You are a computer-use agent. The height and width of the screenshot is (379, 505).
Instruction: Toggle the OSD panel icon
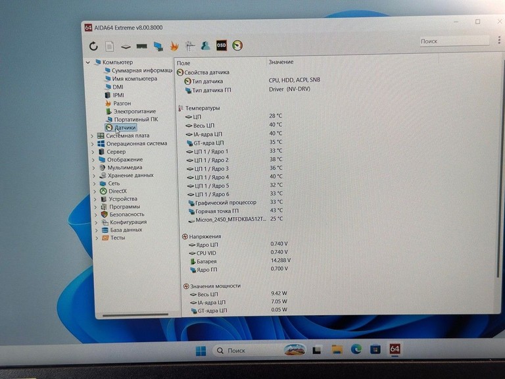(x=221, y=45)
